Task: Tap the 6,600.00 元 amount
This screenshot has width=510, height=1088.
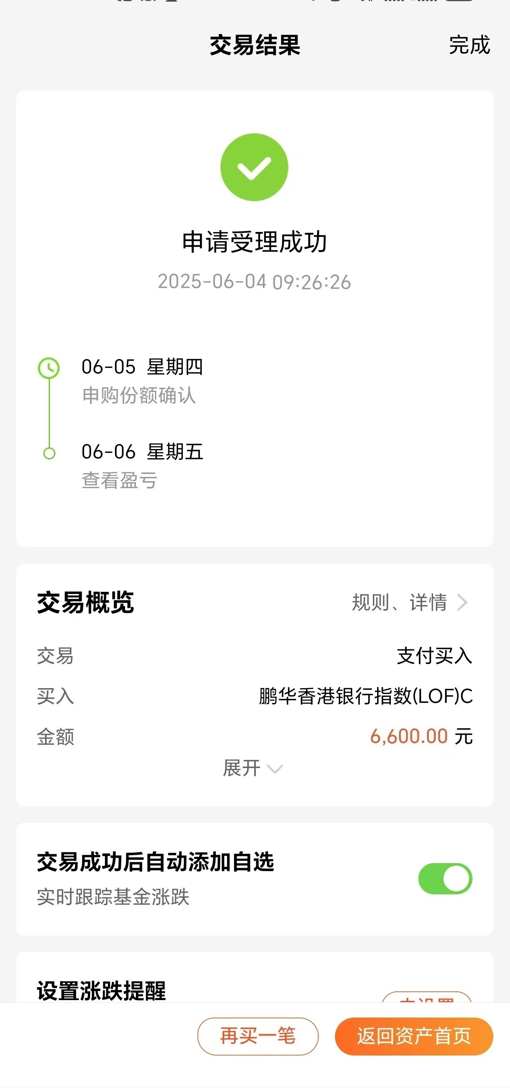Action: (421, 736)
